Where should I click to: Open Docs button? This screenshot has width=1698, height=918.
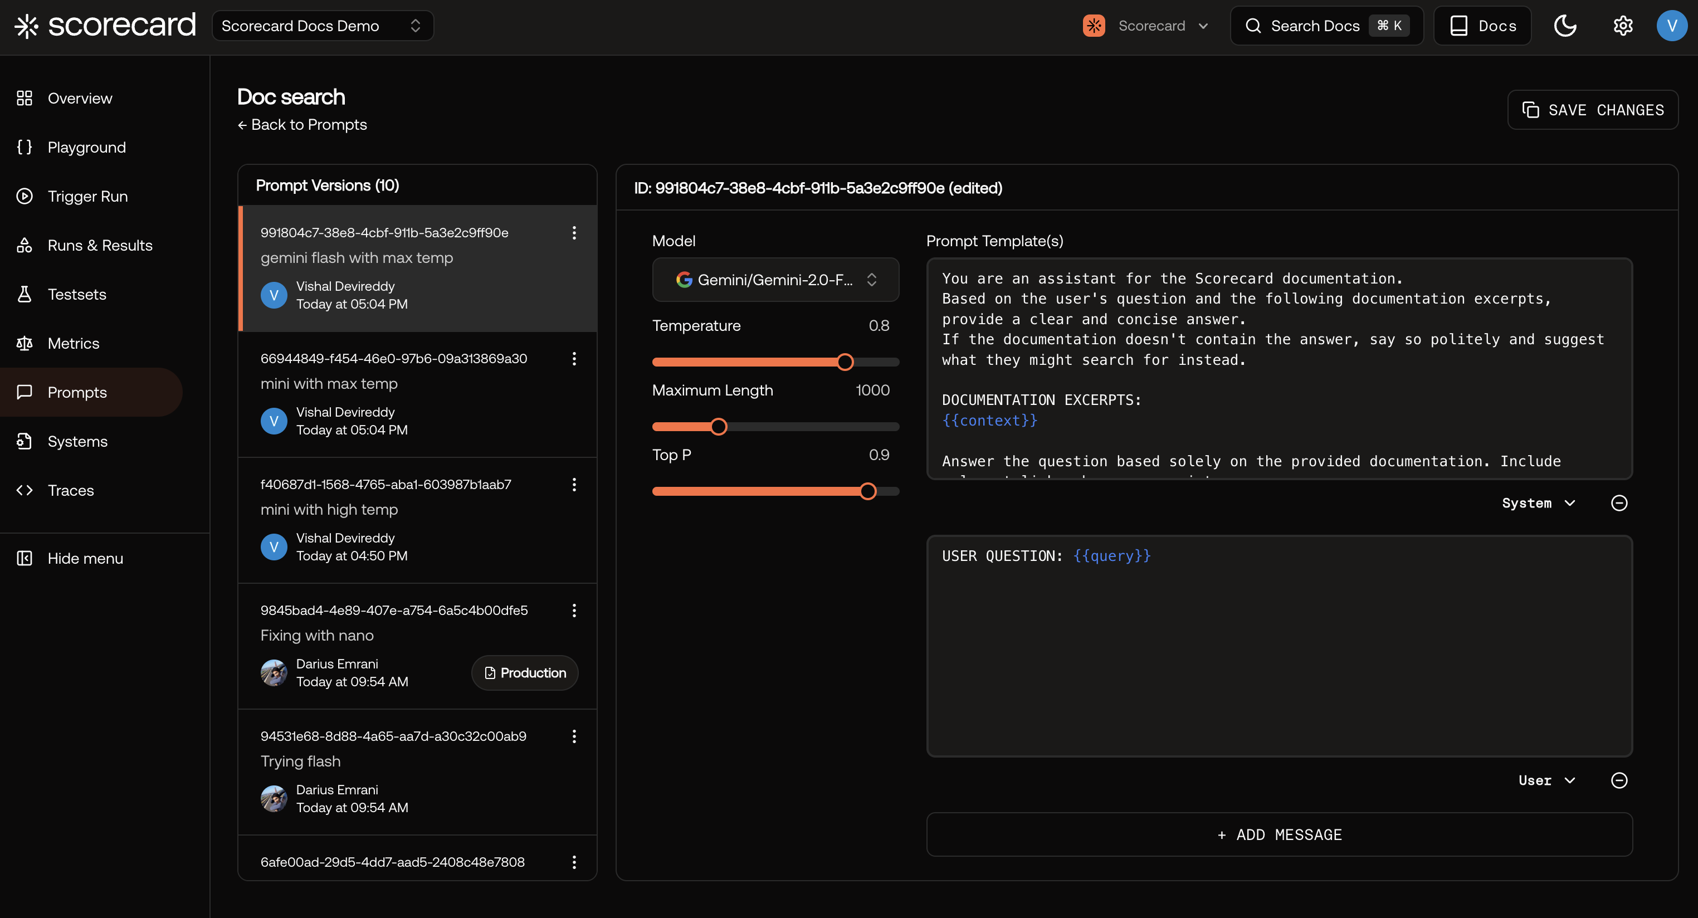click(x=1482, y=26)
